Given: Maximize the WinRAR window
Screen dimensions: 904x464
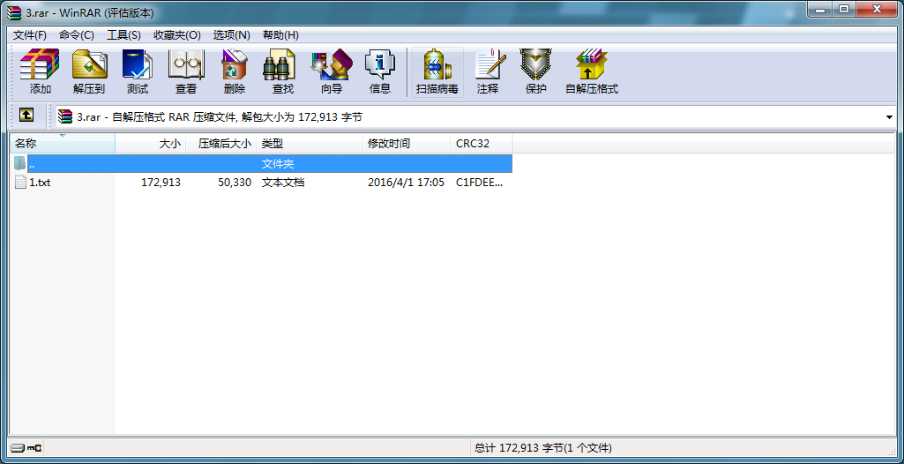Looking at the screenshot, I should [x=843, y=9].
